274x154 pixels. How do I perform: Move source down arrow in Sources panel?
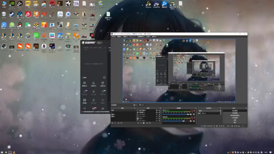tap(150, 123)
